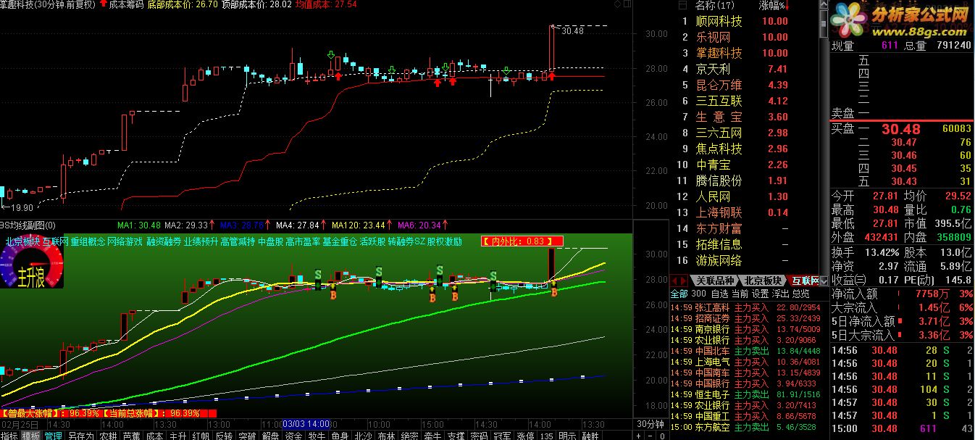This screenshot has width=975, height=440.
Task: Click the 融资融券 concept label
Action: click(163, 241)
